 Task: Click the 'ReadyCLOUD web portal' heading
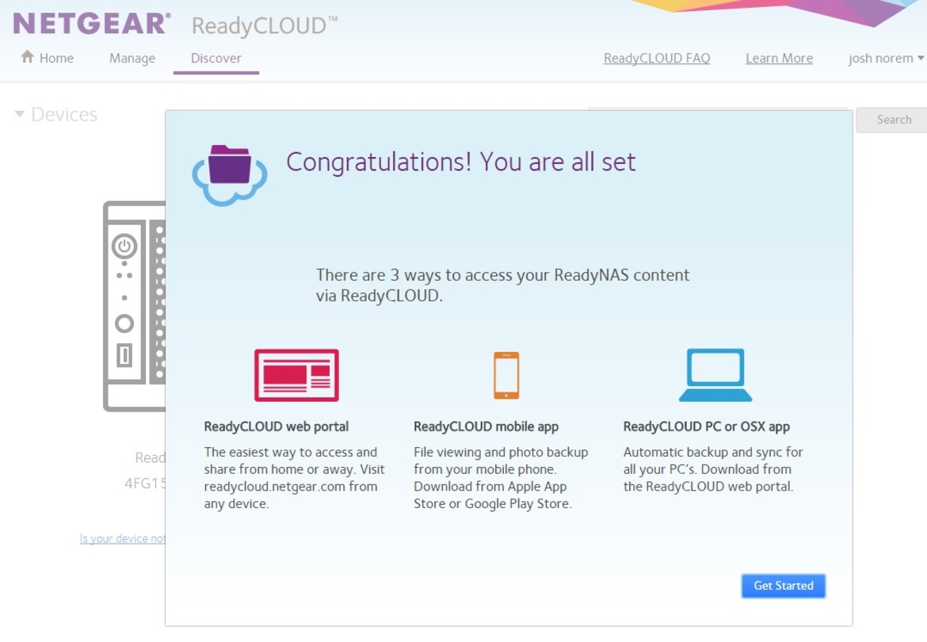point(276,426)
